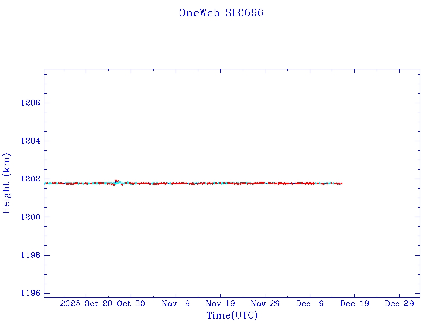Click the 1206 height tick label

click(30, 103)
